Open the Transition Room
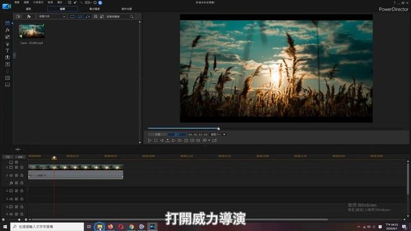411x231 pixels. pos(7,57)
